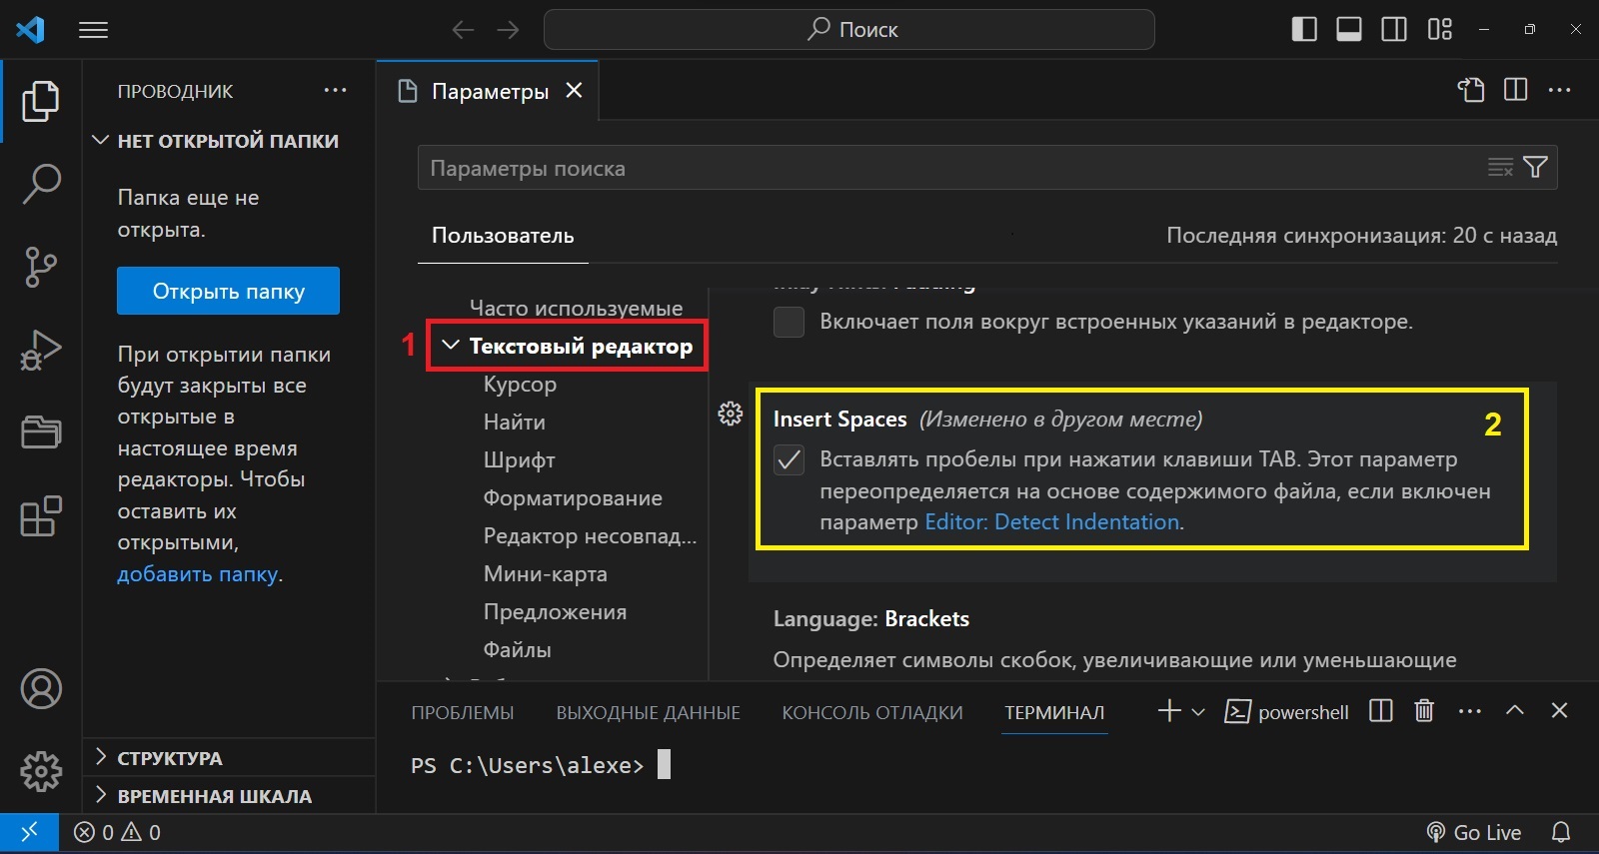
Task: Toggle secondary side bar layout icon
Action: [x=1394, y=30]
